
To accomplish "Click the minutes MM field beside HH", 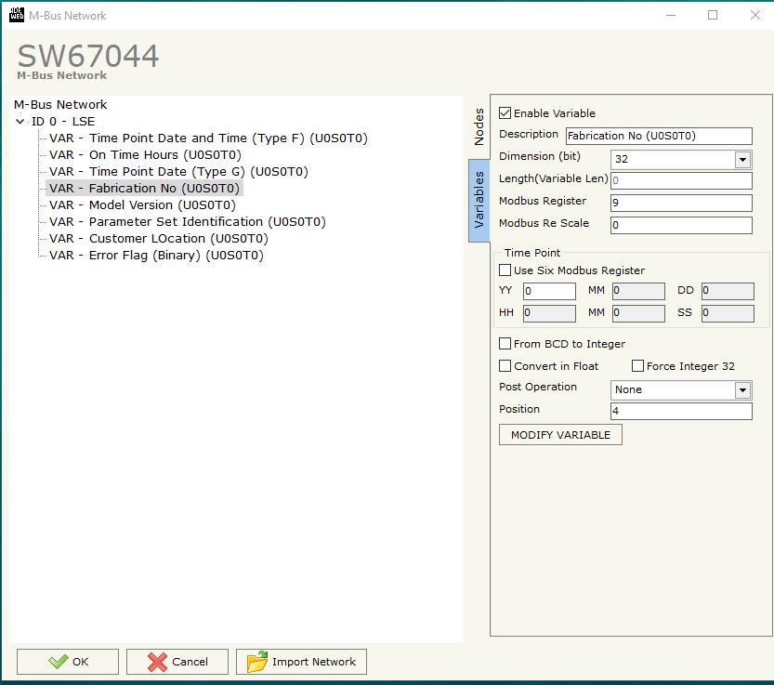I will click(638, 313).
